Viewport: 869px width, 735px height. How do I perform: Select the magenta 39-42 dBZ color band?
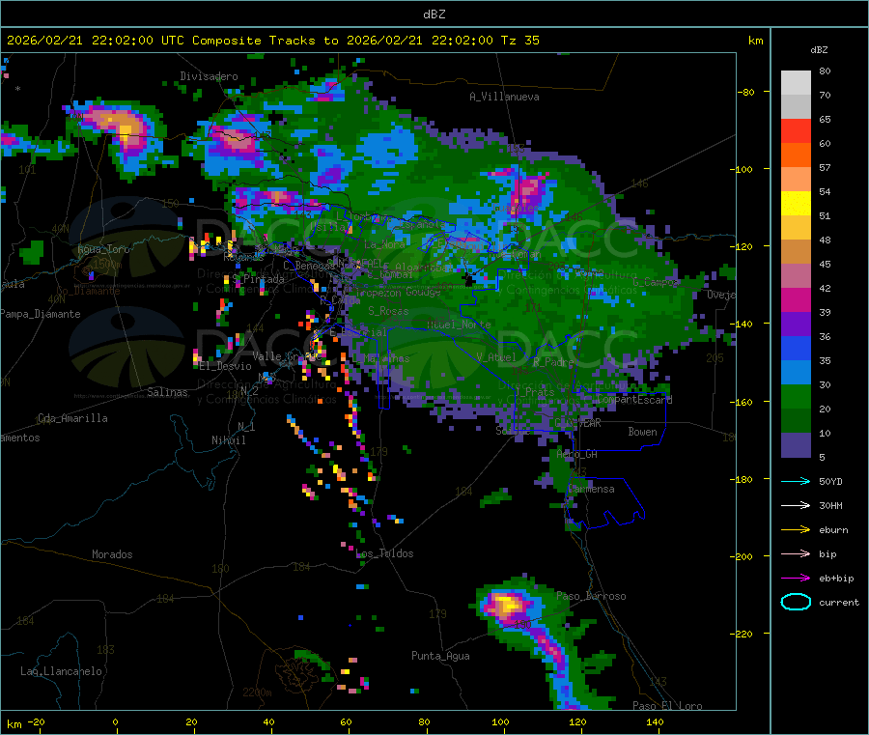(x=796, y=299)
